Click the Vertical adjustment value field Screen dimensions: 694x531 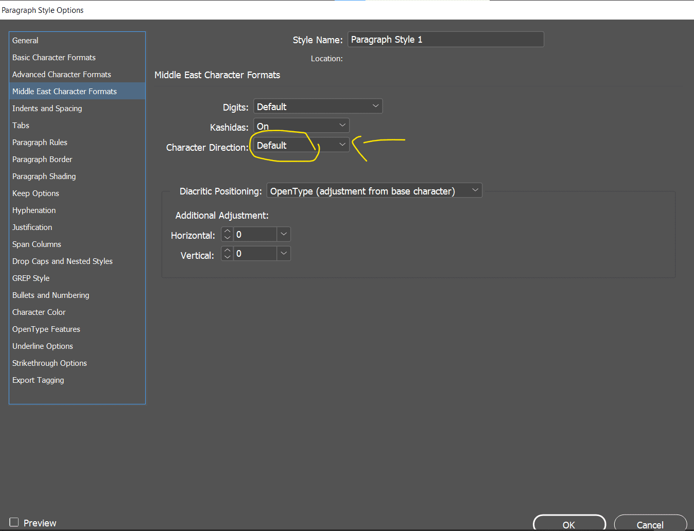(x=255, y=253)
